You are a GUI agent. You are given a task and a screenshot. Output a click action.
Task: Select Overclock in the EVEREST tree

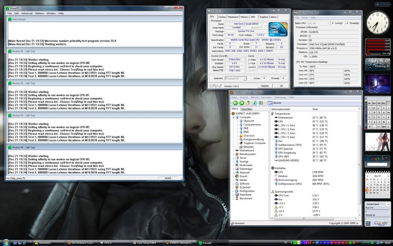point(247,136)
